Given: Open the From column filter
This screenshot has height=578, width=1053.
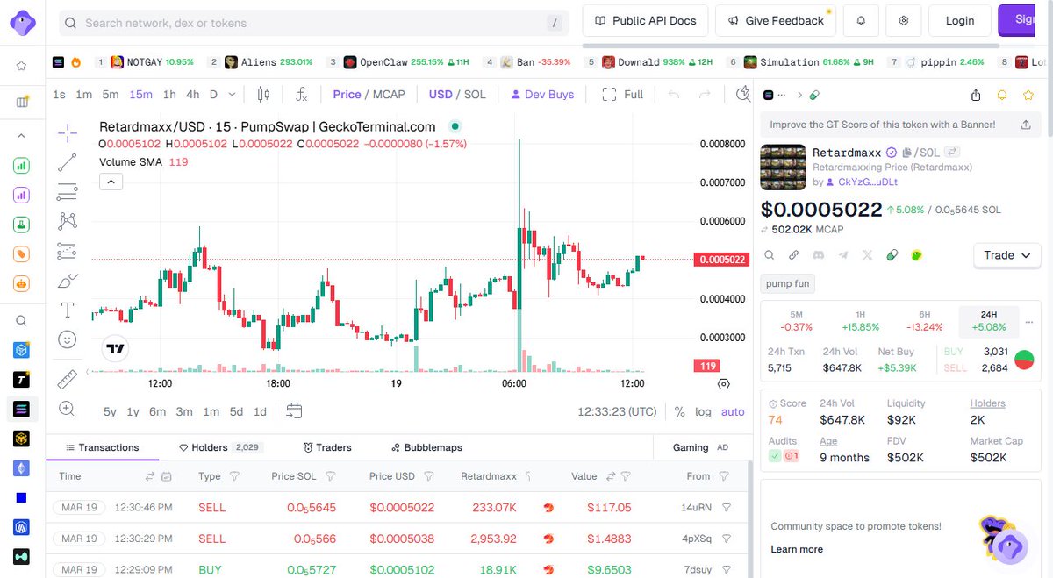Looking at the screenshot, I should (724, 476).
